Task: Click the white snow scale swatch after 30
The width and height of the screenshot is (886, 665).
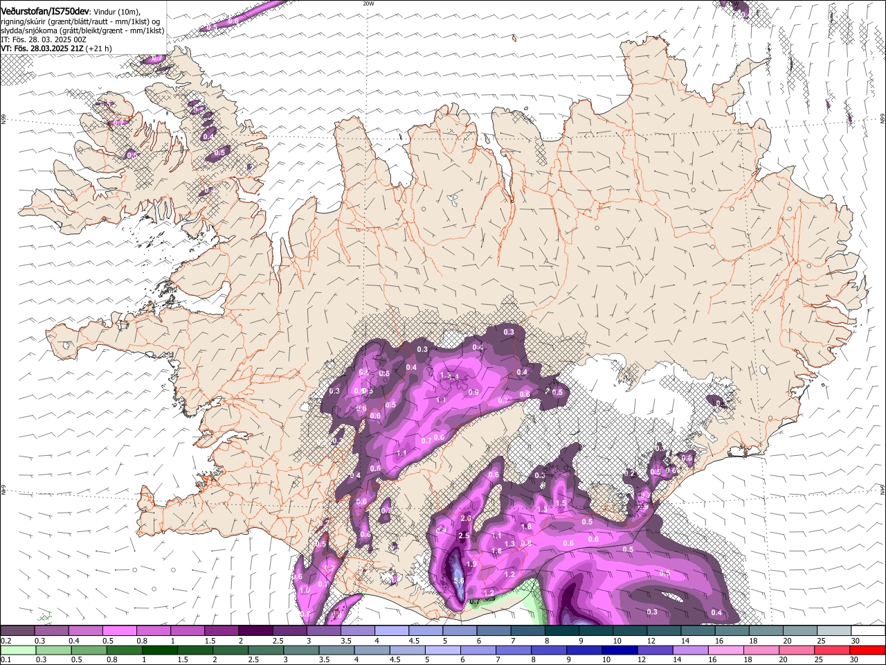Action: tap(869, 631)
